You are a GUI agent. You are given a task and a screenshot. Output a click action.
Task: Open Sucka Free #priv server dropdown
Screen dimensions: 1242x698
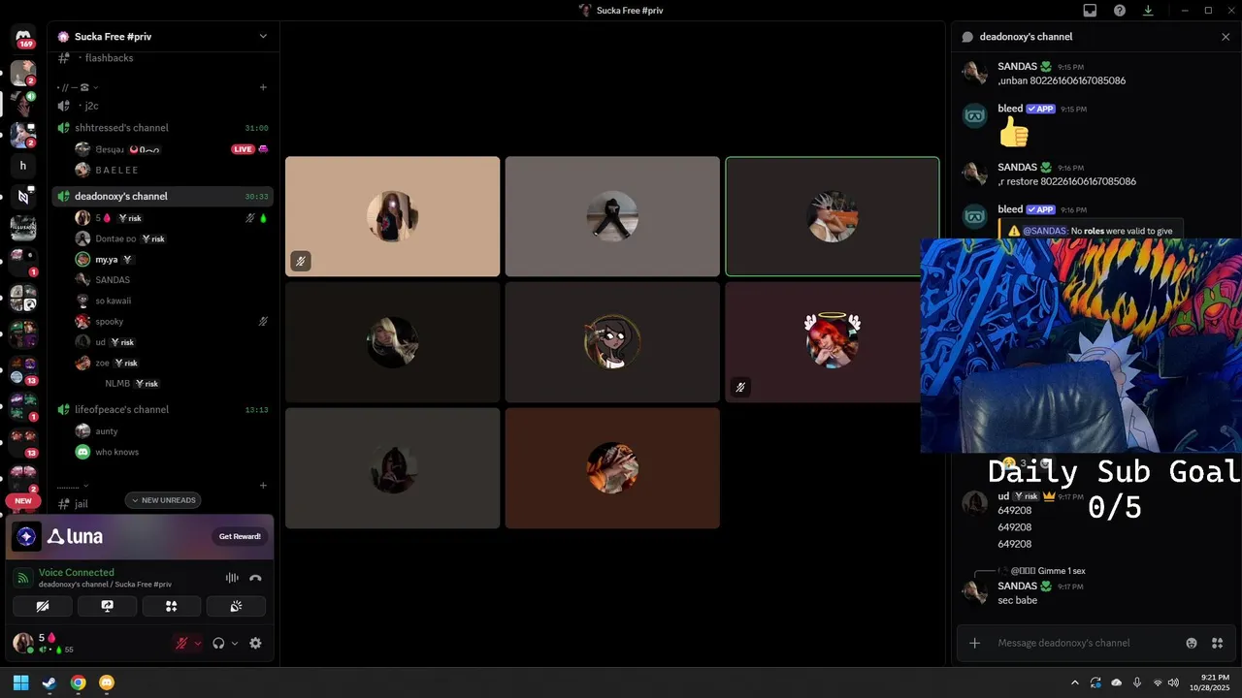263,37
